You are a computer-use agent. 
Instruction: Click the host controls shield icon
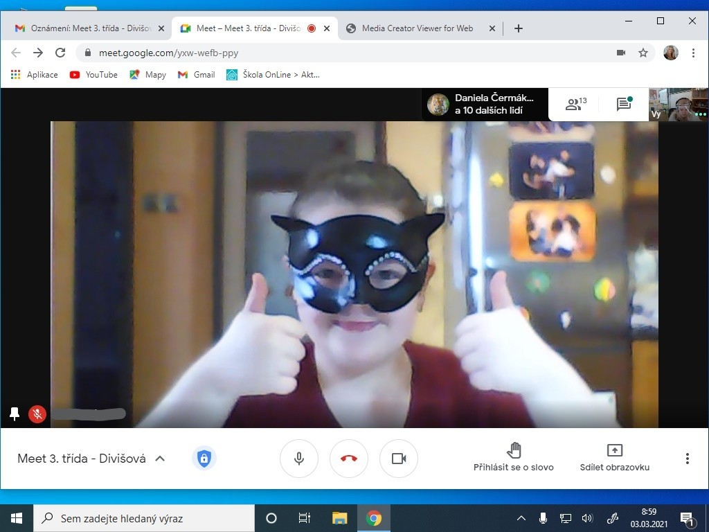click(x=204, y=458)
